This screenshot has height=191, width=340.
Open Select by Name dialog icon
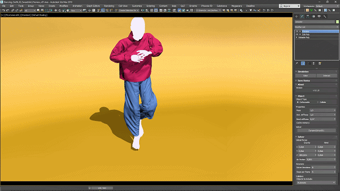42,11
